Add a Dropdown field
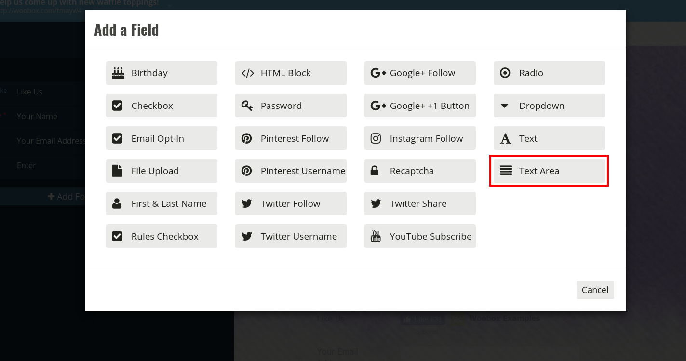This screenshot has width=686, height=361. pyautogui.click(x=549, y=106)
